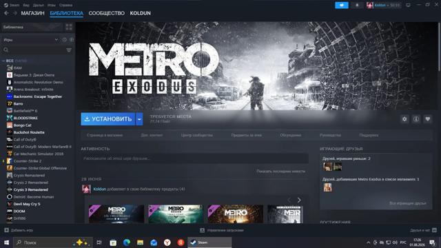Focus the library search field
Screen dimensions: 441x248
[x=34, y=50]
